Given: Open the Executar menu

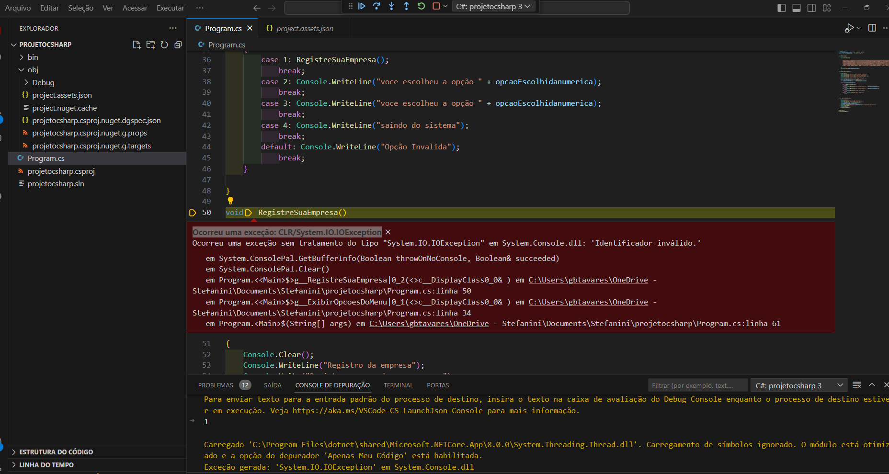Looking at the screenshot, I should click(x=170, y=8).
